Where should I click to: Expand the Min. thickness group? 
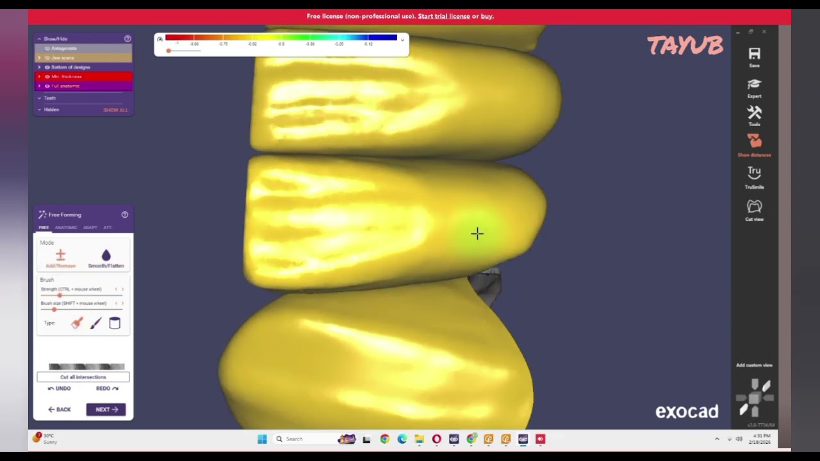click(39, 77)
